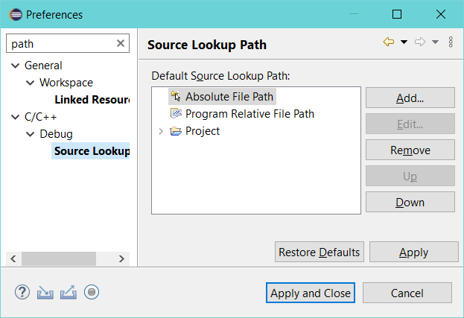Click the export preferences icon

(69, 292)
